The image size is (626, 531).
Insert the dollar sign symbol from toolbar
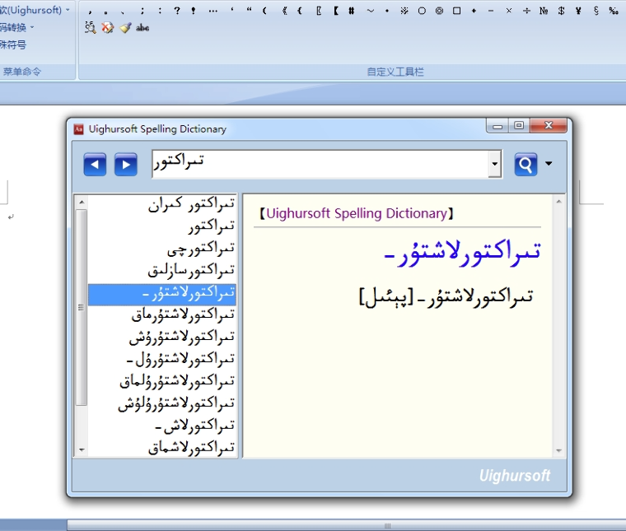pos(561,11)
